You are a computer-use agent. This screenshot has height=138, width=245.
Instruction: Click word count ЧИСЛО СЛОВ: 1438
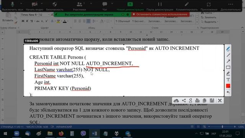[x=37, y=127]
